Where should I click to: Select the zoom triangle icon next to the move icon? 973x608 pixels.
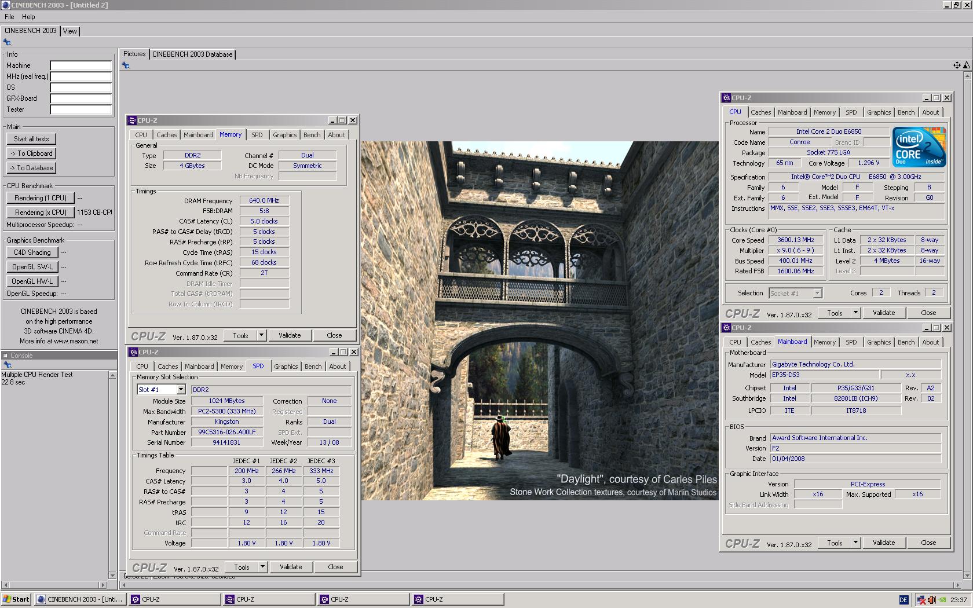[967, 65]
